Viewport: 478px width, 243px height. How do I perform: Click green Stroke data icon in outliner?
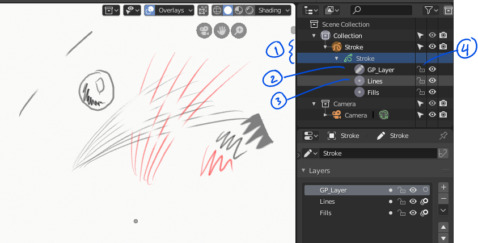coord(348,58)
